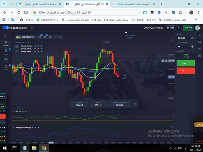
Task: Open the drawings tool pyramid icon
Action: [x=50, y=37]
